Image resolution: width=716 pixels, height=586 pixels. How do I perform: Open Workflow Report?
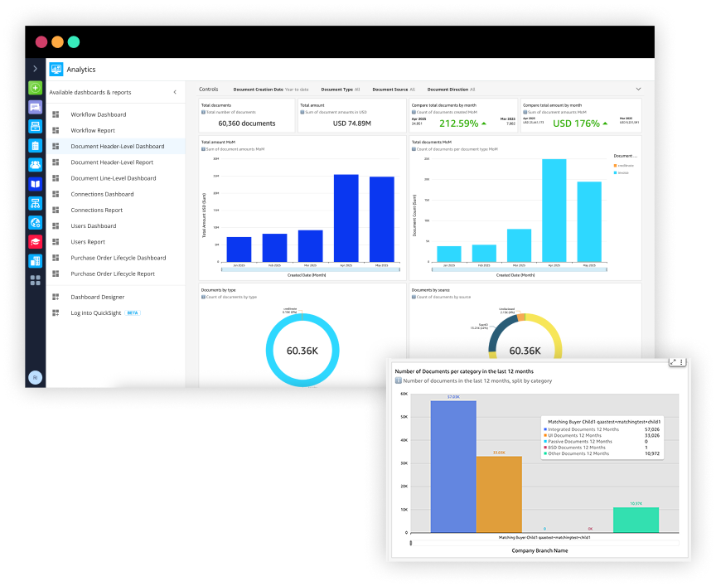tap(93, 131)
